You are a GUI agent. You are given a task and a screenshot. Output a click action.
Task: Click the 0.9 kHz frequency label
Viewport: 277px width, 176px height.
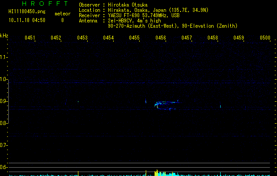(4, 101)
